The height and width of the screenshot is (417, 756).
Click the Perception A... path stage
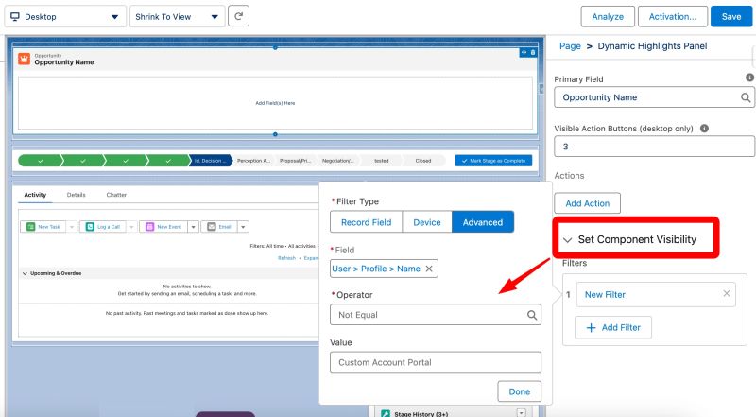253,161
